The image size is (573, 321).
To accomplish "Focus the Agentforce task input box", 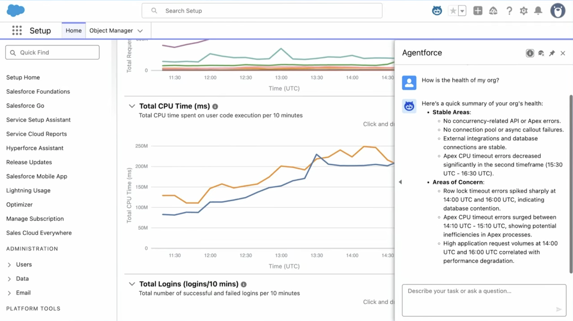I will pyautogui.click(x=483, y=299).
